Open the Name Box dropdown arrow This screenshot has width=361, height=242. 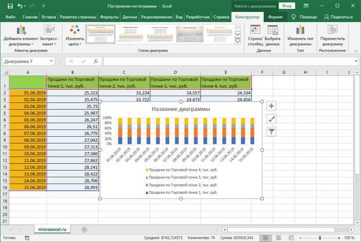[51, 61]
